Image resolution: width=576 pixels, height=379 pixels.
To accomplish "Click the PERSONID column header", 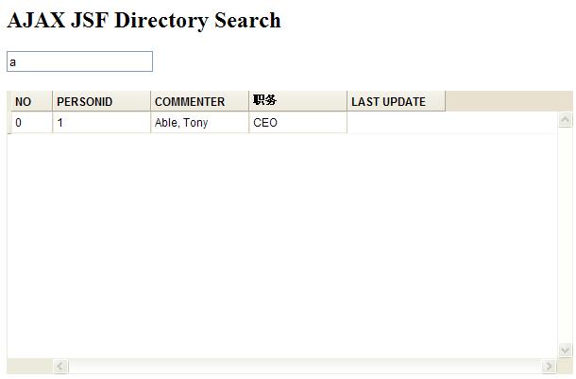I will (101, 101).
